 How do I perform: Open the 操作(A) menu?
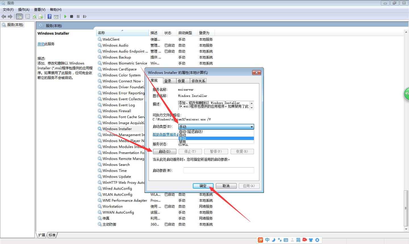coord(24,9)
